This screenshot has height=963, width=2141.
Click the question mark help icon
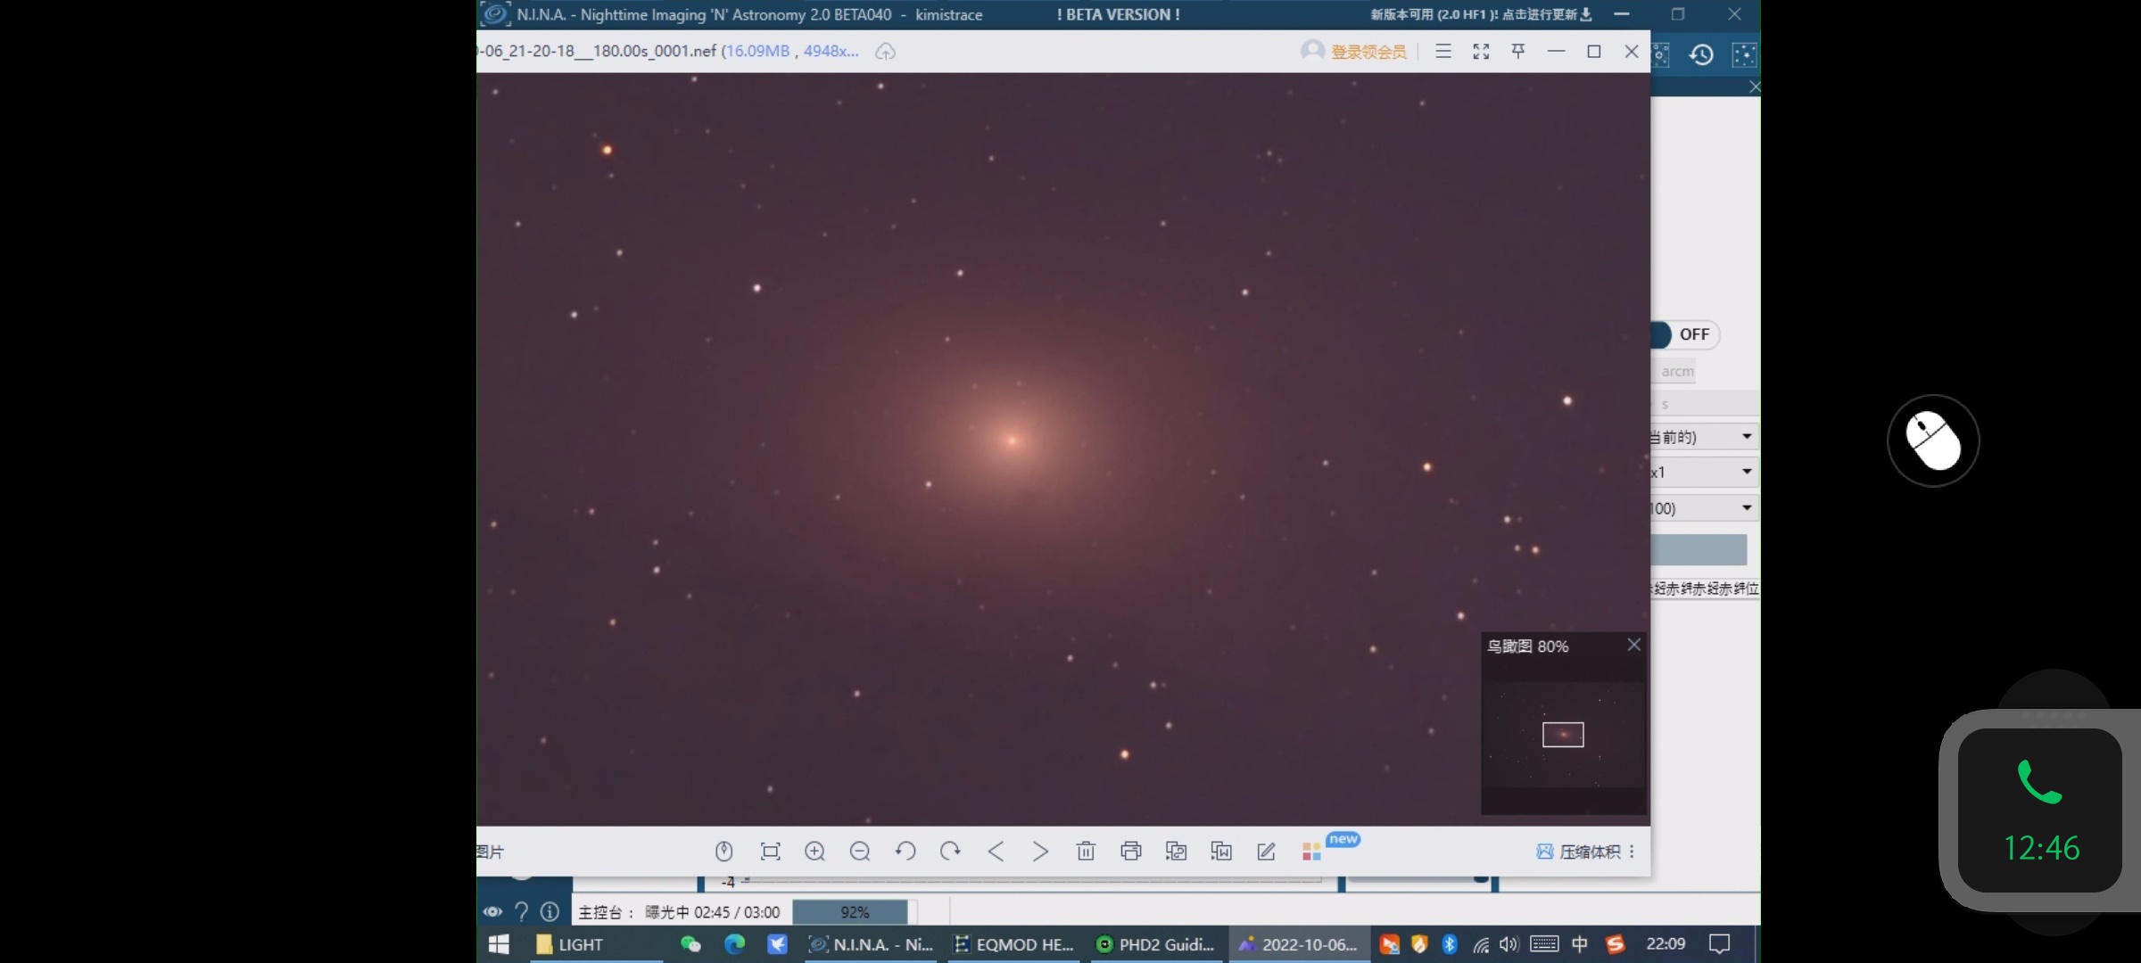pyautogui.click(x=522, y=911)
